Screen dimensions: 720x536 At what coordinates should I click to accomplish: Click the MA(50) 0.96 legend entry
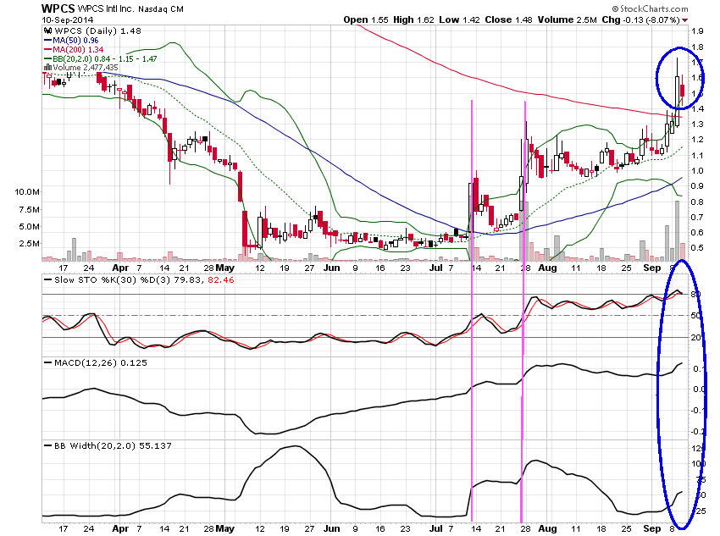coord(75,41)
